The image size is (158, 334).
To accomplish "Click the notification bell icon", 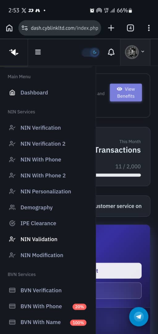I will pos(111,52).
